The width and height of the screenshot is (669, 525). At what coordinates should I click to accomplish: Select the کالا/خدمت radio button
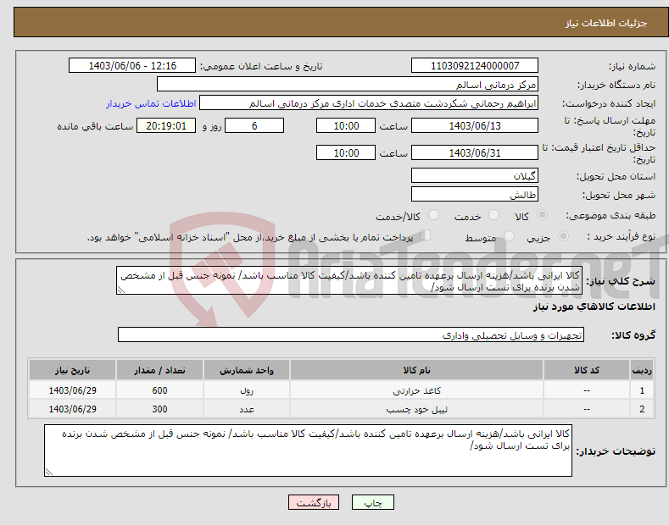[433, 215]
